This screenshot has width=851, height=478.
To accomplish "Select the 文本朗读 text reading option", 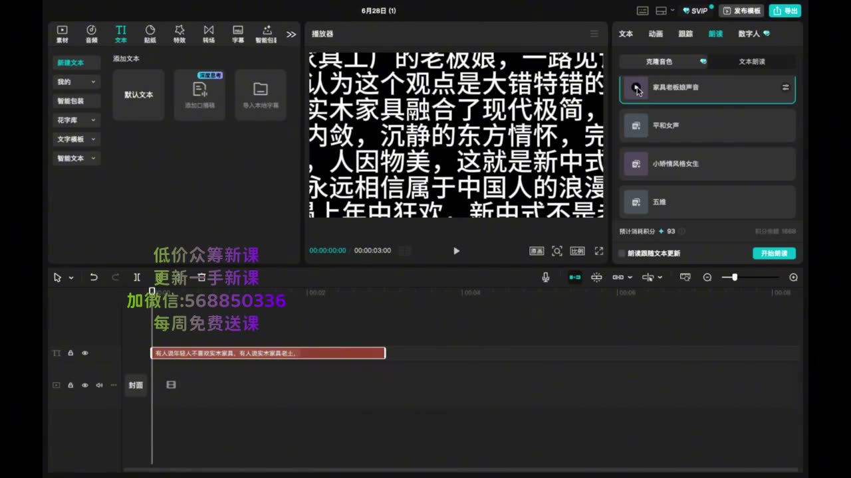I will coord(752,62).
